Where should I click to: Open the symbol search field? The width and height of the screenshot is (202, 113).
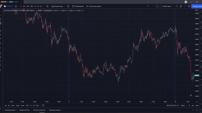[8, 6]
